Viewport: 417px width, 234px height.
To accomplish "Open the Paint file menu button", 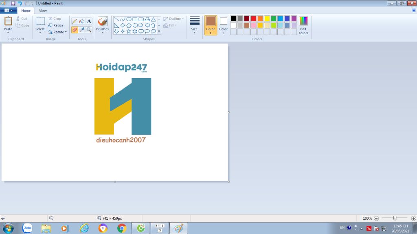I will click(x=9, y=10).
